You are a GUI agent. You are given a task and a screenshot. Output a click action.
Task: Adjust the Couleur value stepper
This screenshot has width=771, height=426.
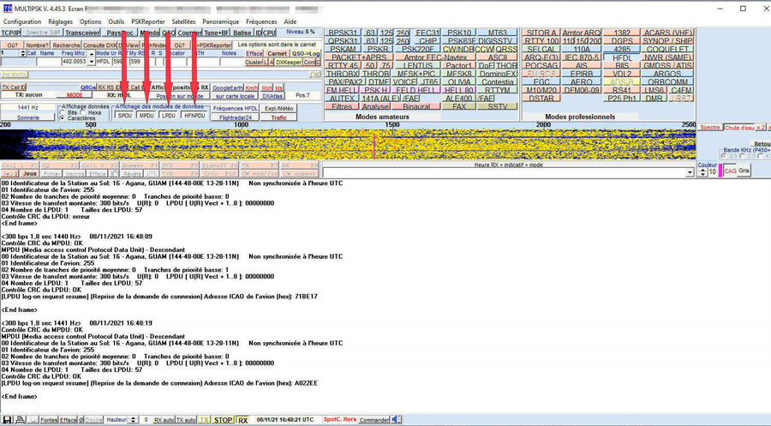click(x=702, y=171)
